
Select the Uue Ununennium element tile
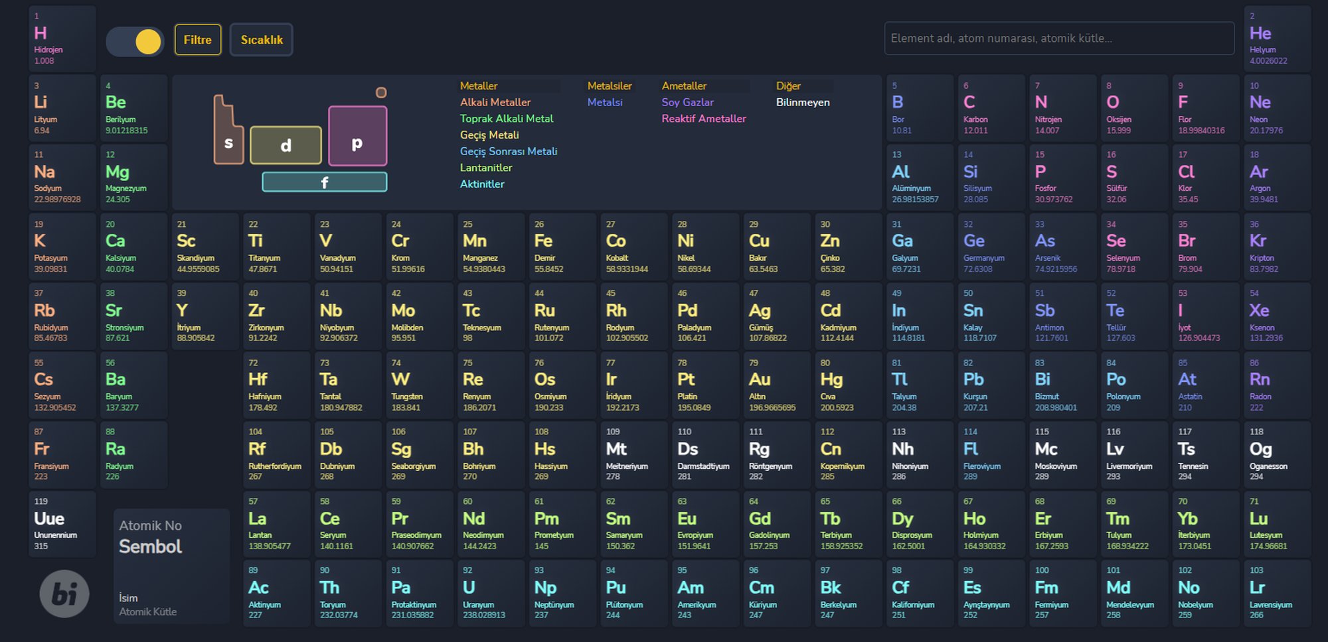pos(62,524)
